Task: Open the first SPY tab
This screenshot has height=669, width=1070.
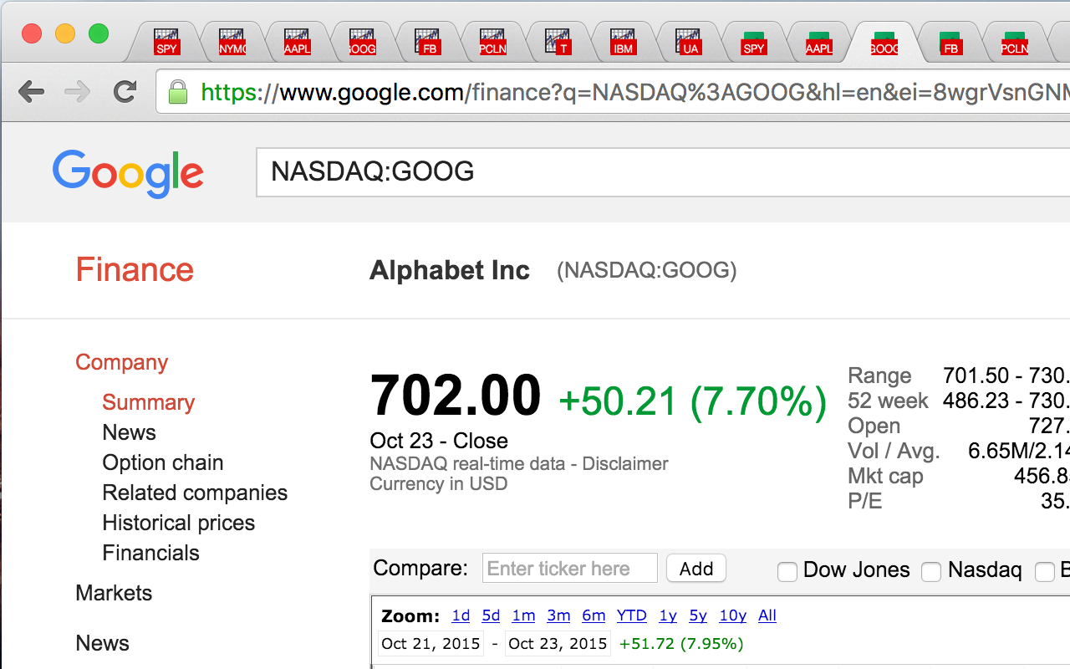Action: [x=167, y=42]
